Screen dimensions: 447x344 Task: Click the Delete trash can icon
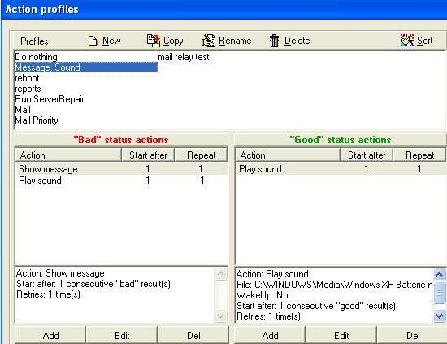point(274,41)
